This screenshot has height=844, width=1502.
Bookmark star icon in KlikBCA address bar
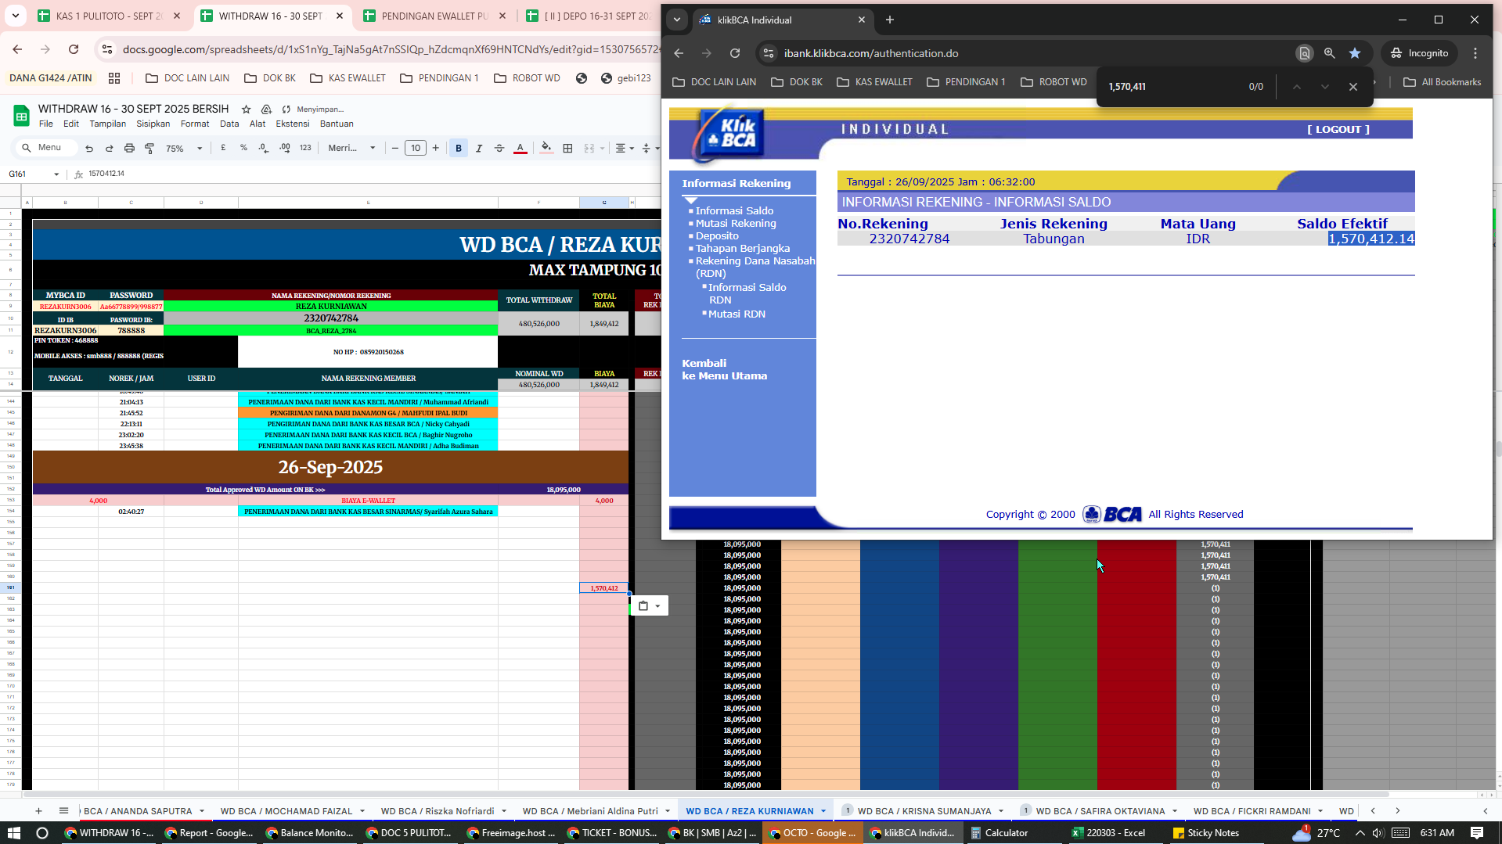click(1355, 53)
